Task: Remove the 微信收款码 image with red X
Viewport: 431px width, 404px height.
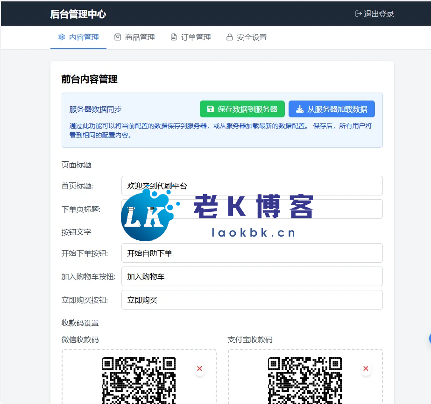Action: (x=200, y=369)
